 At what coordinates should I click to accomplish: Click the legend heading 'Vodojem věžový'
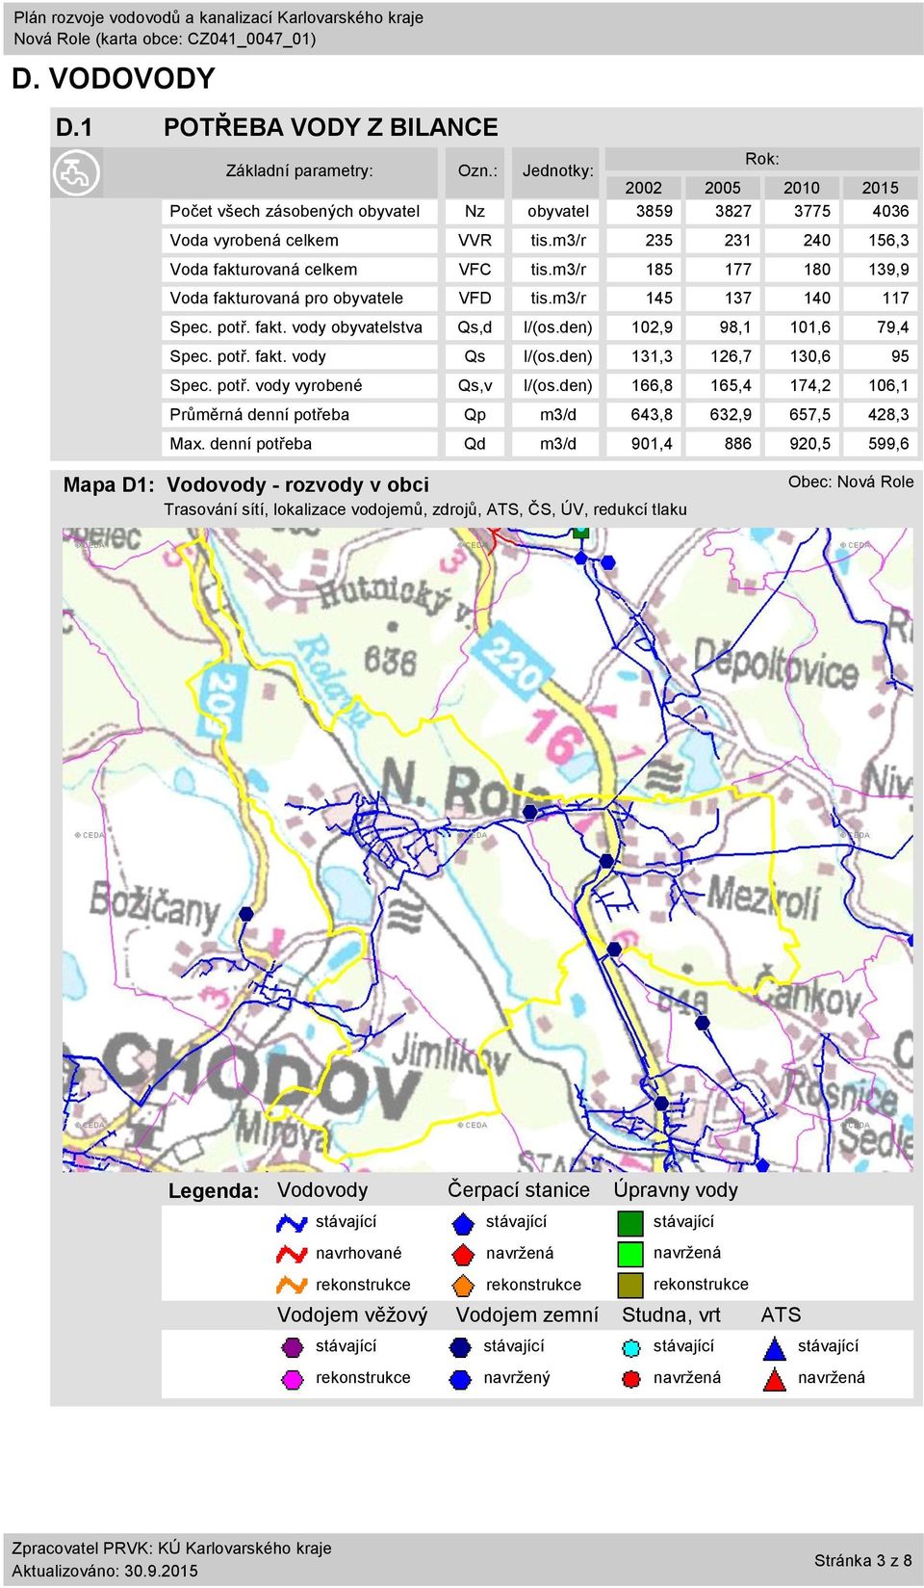(352, 1315)
